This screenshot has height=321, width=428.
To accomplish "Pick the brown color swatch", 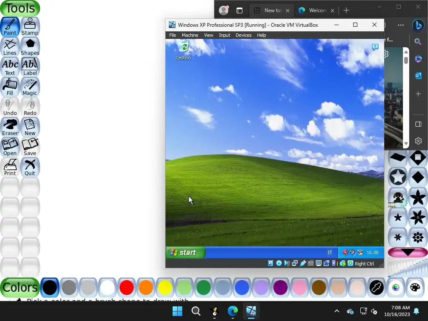I will 319,288.
